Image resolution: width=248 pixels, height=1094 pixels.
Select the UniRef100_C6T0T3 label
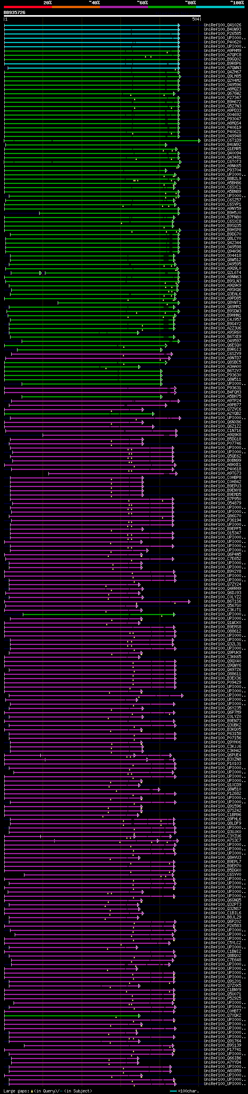222,162
